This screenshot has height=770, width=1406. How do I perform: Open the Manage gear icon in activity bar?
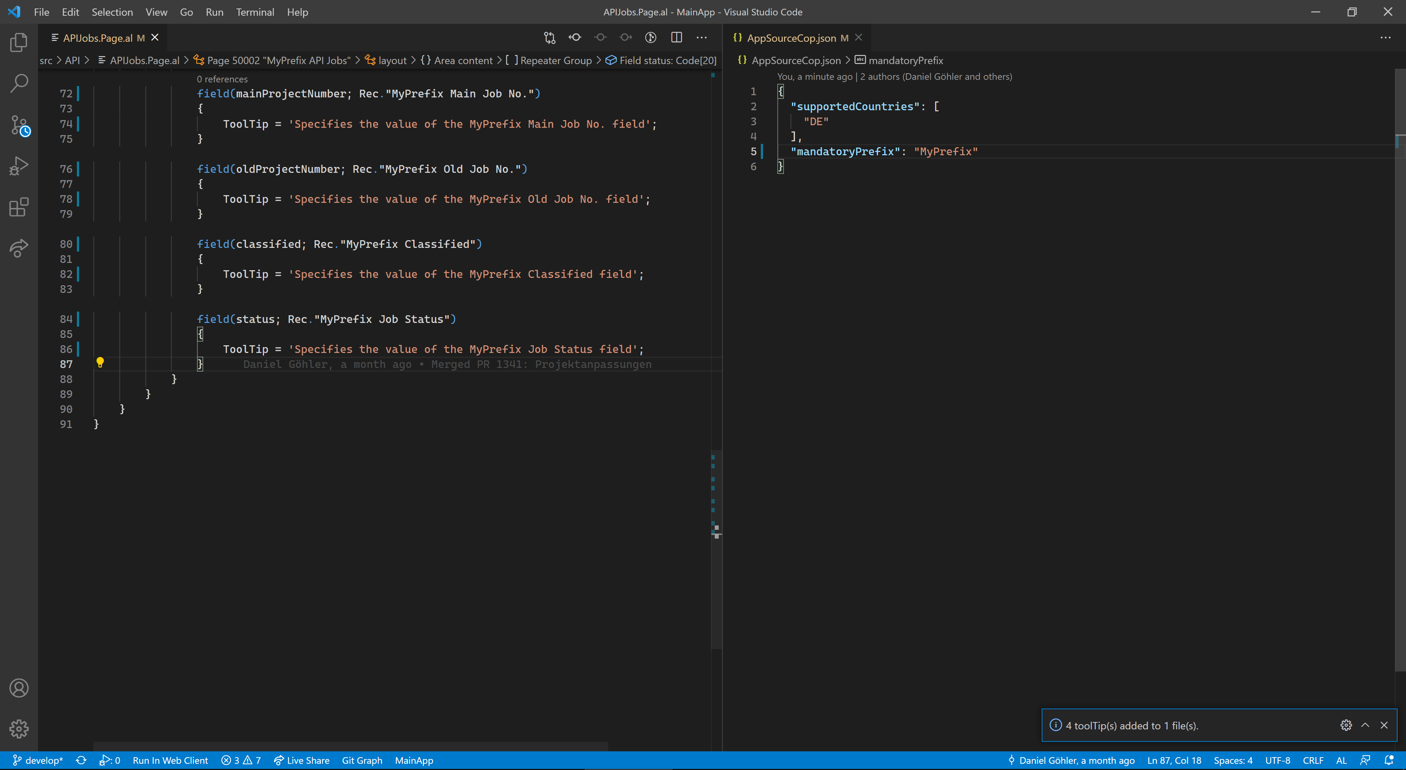(19, 729)
